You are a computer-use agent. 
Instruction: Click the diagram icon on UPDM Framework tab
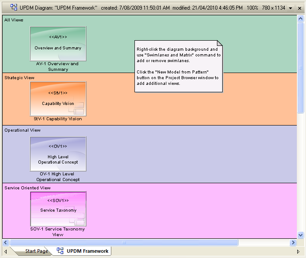(x=60, y=251)
